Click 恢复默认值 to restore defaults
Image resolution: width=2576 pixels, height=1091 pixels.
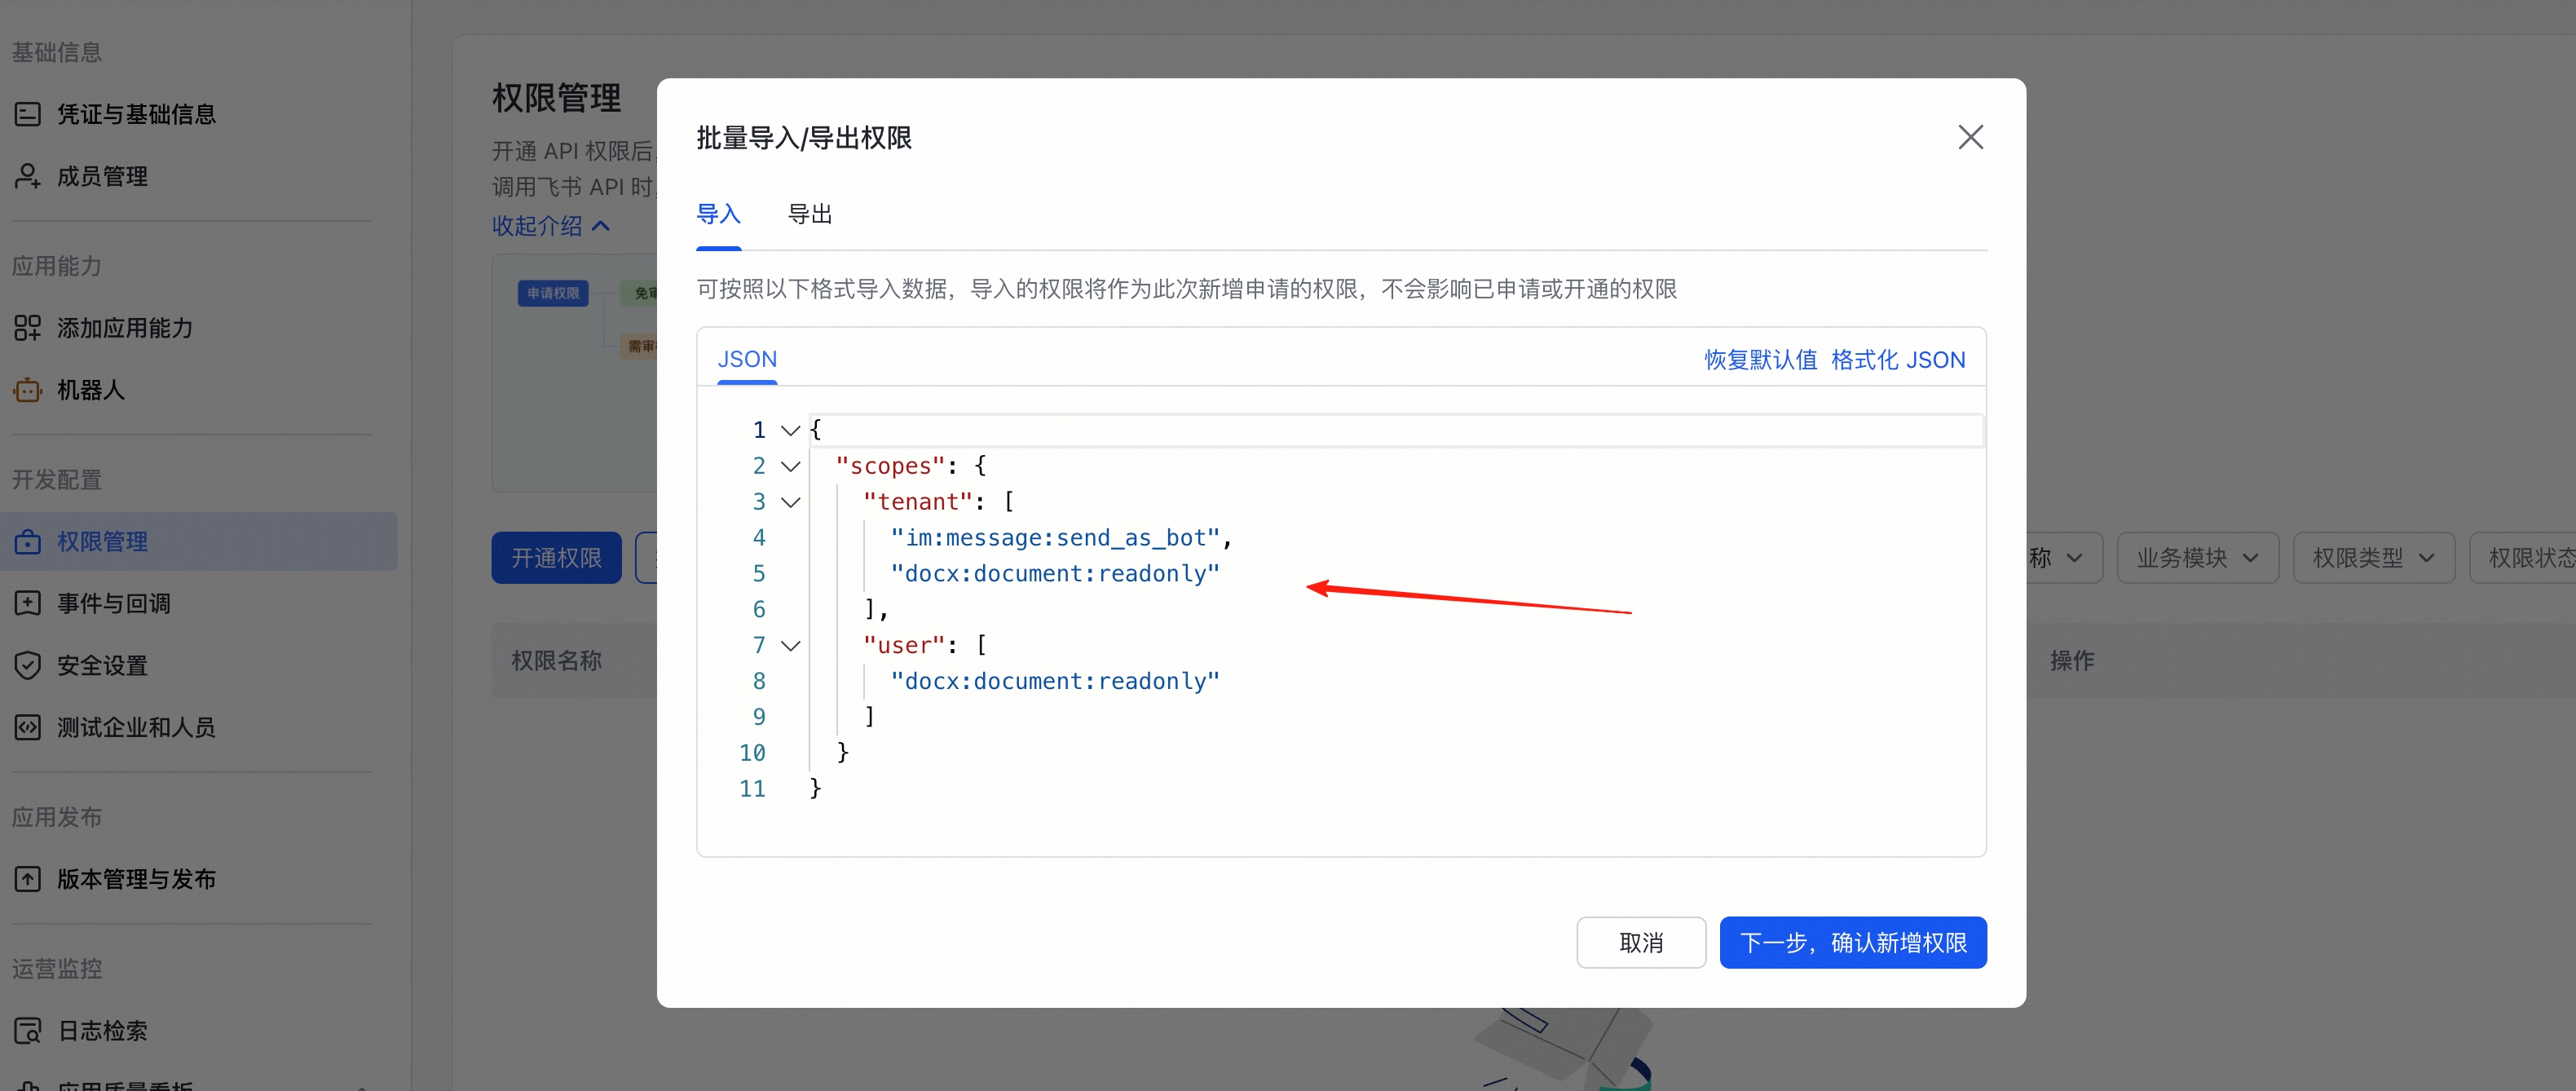point(1759,359)
